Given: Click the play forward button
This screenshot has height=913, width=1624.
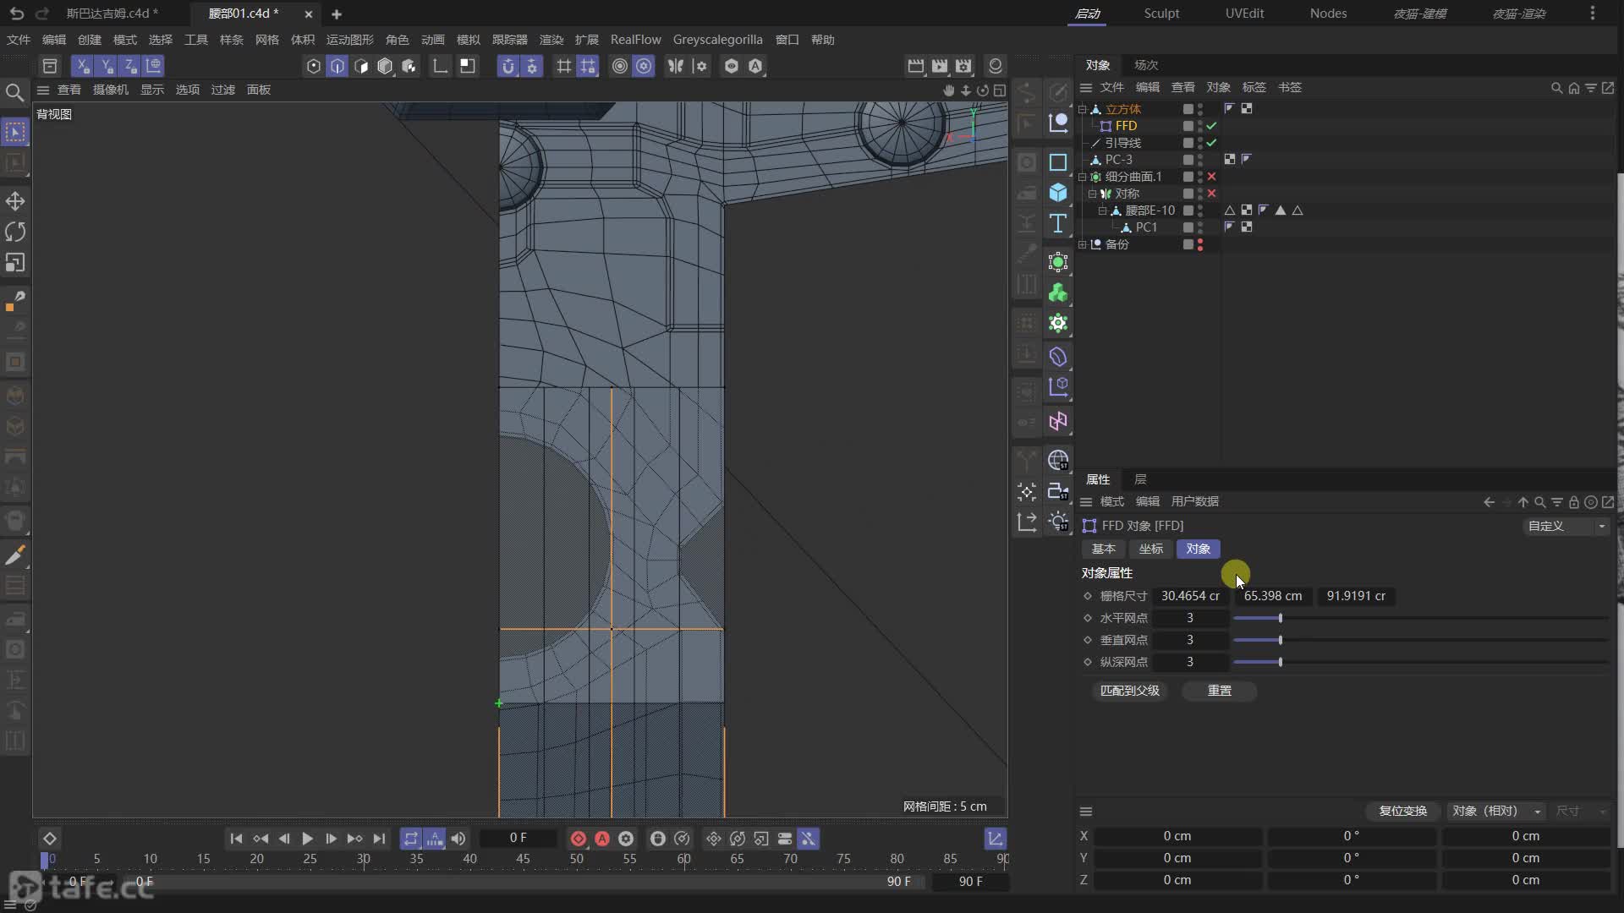Looking at the screenshot, I should point(308,839).
